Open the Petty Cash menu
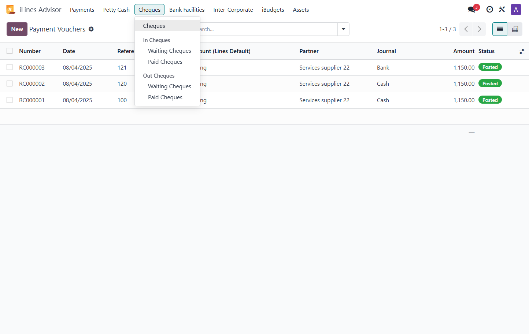Screen dimensions: 529x334 116,10
